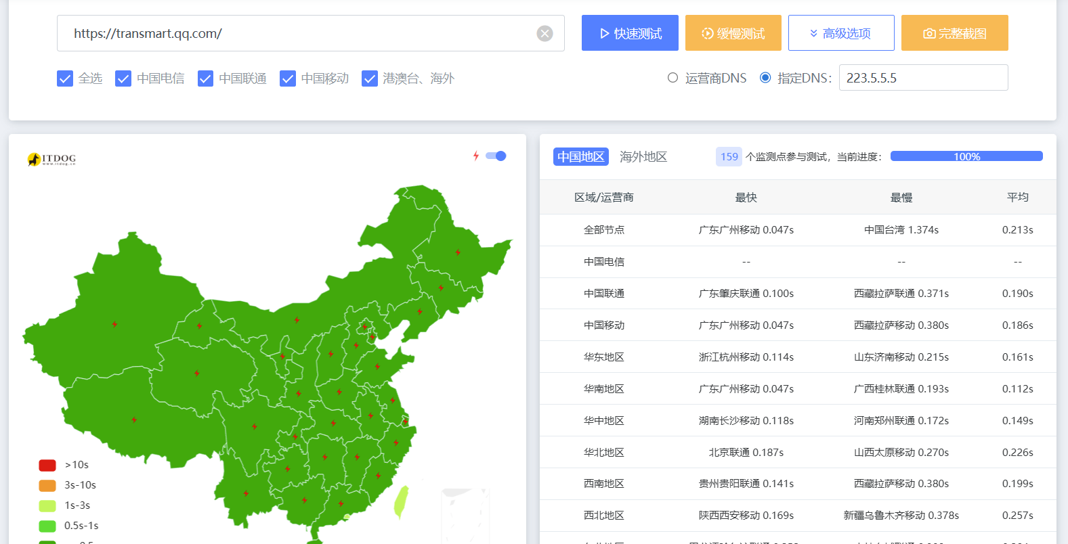Click the lightning marker on Inner Mongolia
The height and width of the screenshot is (544, 1068).
(x=297, y=320)
